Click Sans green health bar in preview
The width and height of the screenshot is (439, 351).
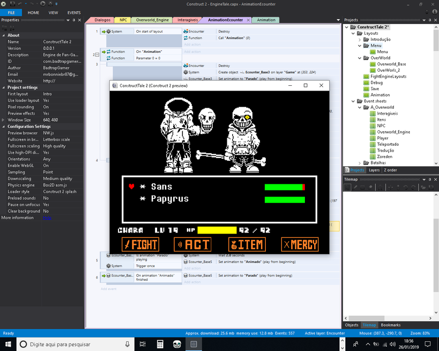point(285,187)
